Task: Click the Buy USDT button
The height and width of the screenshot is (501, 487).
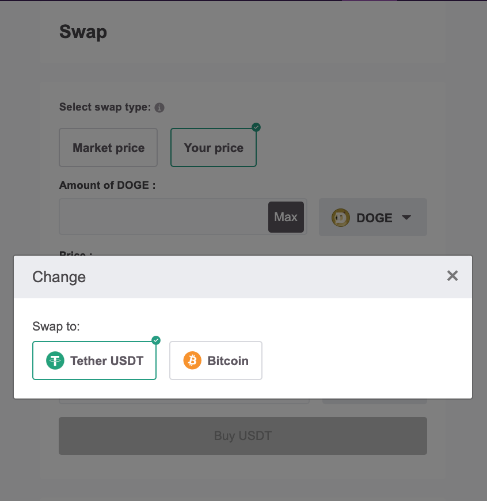Action: click(243, 436)
